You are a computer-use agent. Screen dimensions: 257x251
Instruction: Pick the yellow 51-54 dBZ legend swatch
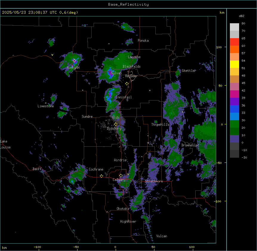[234, 64]
